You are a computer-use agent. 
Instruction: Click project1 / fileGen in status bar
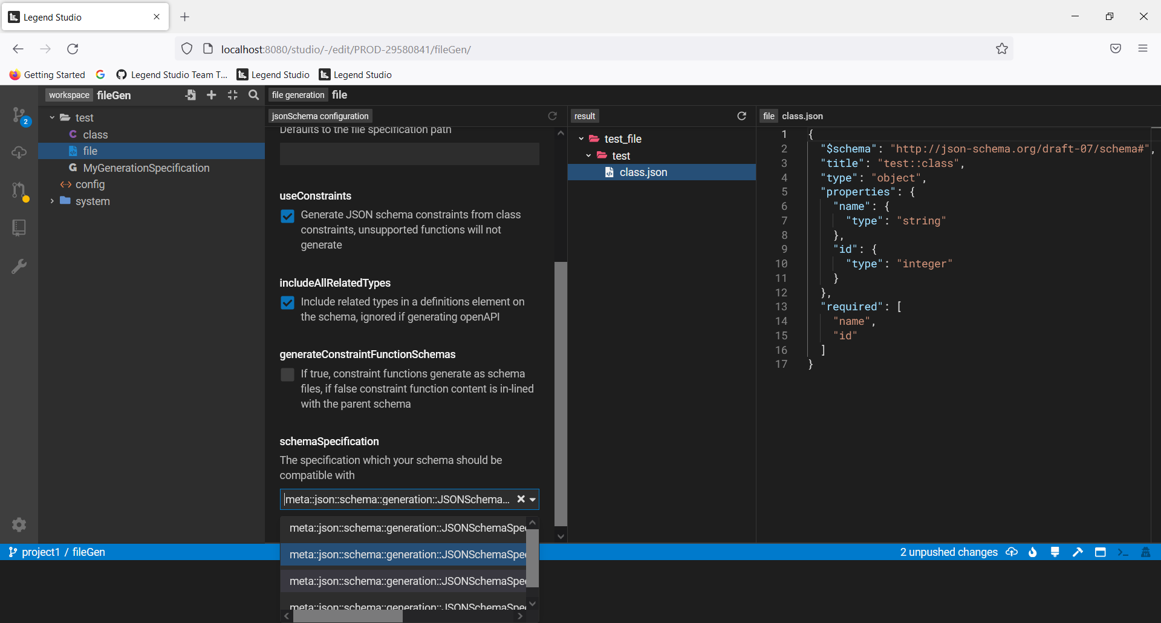pyautogui.click(x=57, y=552)
